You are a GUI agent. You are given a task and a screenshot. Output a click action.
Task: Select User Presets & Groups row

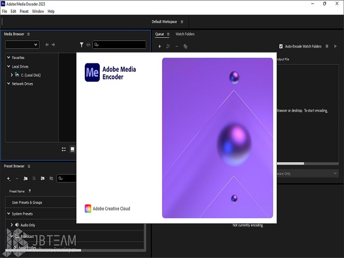pos(41,202)
